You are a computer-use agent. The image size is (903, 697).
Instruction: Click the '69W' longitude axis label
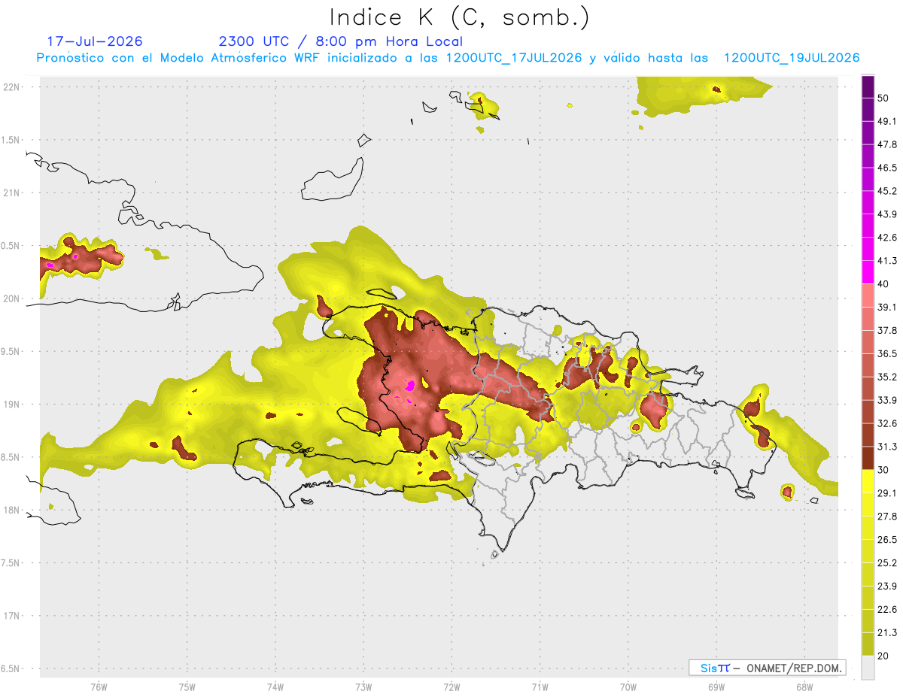(x=716, y=687)
